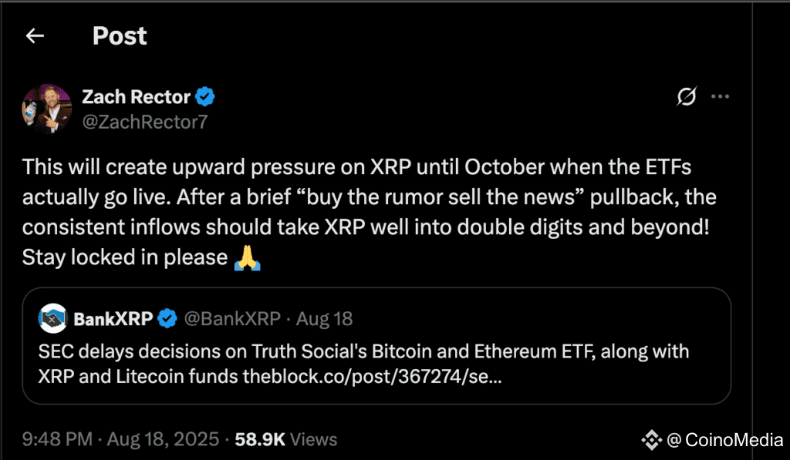Open Zach Rector's profile picture
Viewport: 790px width, 460px height.
coord(46,109)
